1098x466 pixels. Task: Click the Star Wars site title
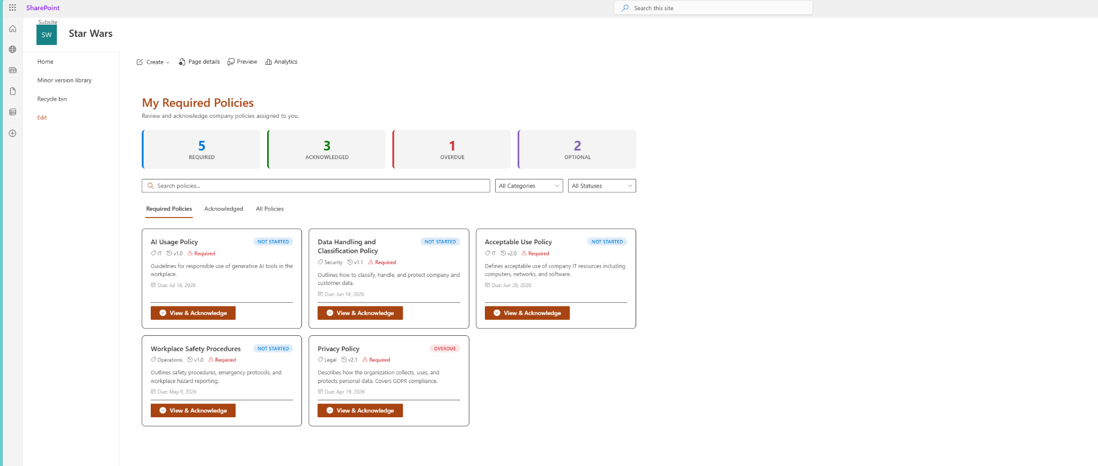tap(91, 34)
